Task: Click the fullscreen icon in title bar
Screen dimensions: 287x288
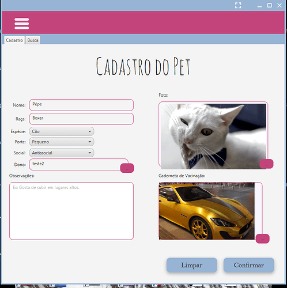Action: pyautogui.click(x=238, y=5)
